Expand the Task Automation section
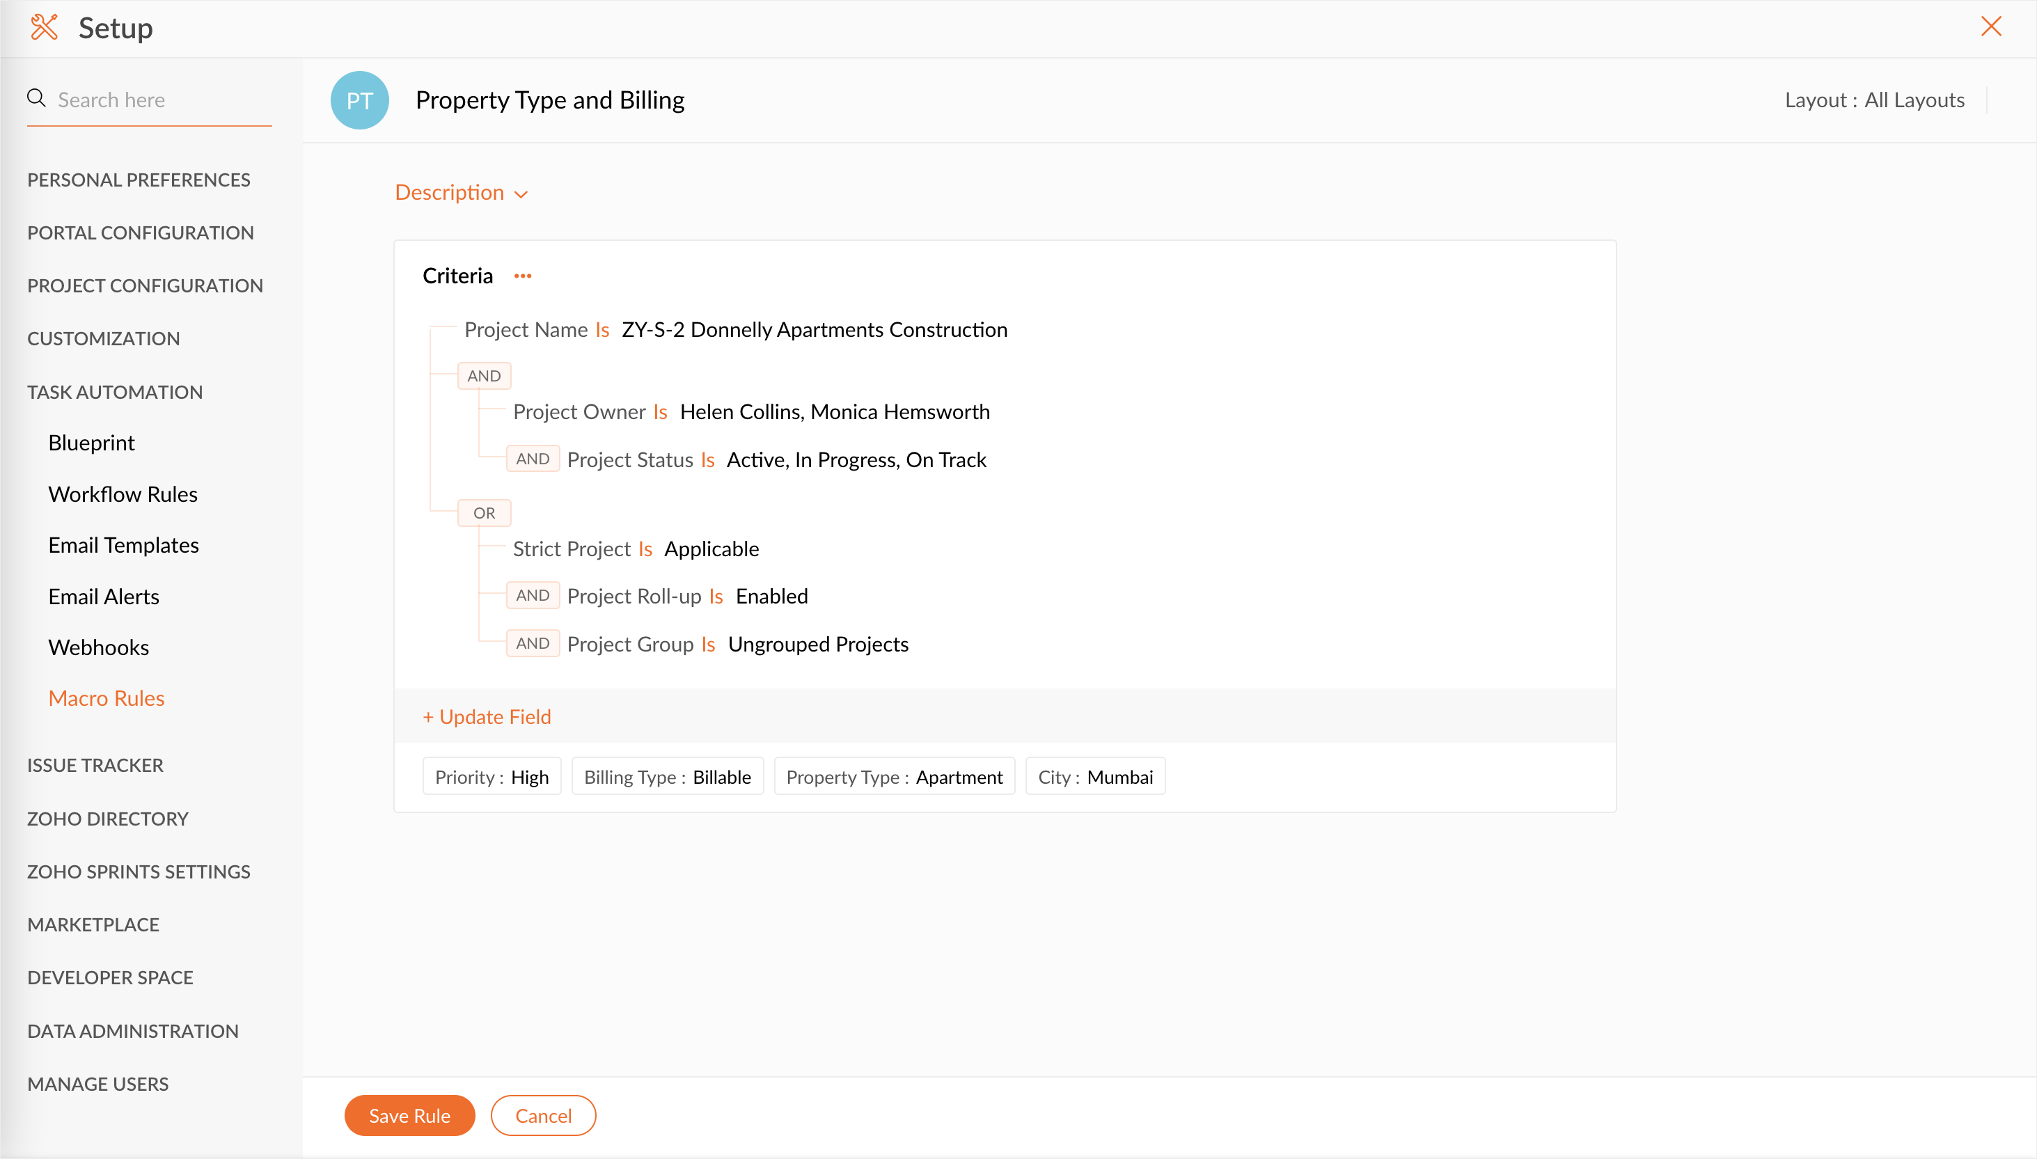The height and width of the screenshot is (1159, 2037). (115, 392)
